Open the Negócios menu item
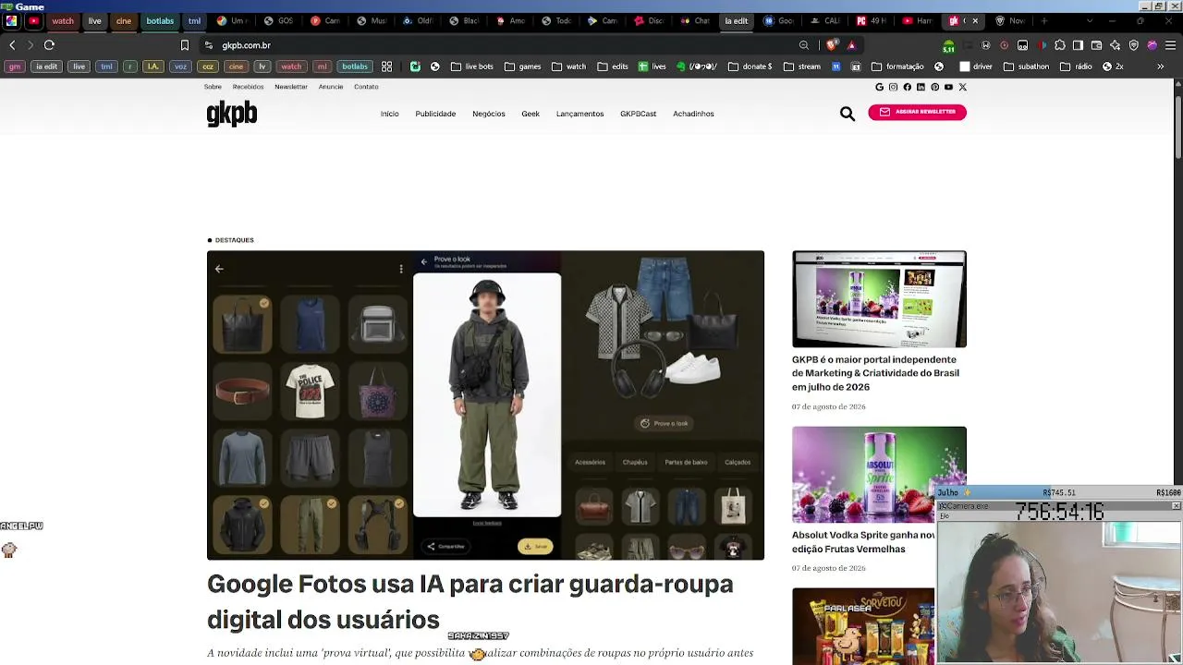 [x=489, y=114]
